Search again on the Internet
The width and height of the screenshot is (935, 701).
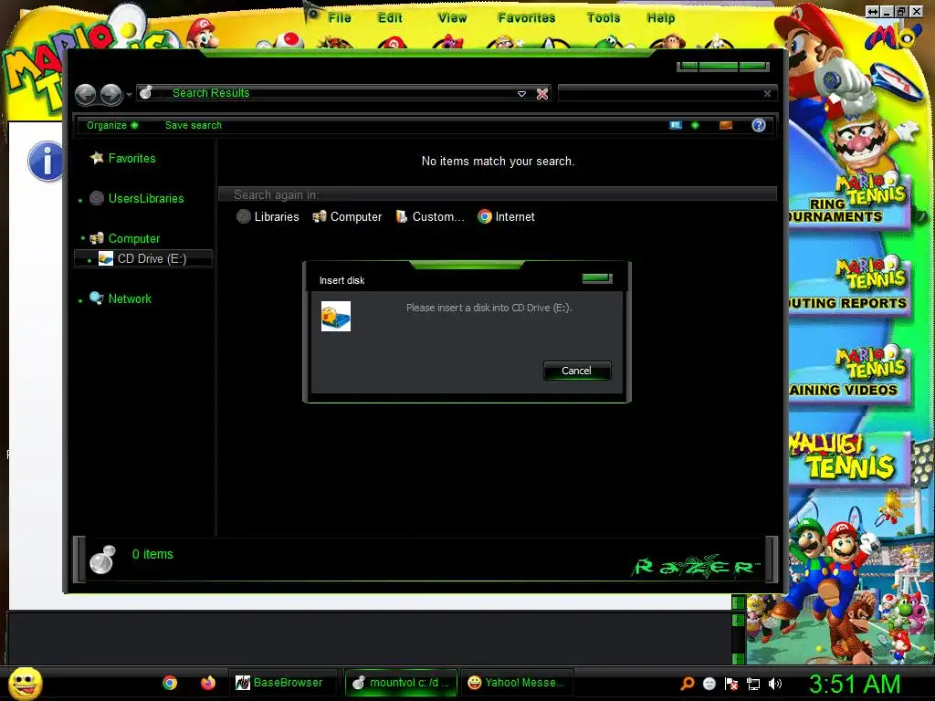click(x=506, y=217)
